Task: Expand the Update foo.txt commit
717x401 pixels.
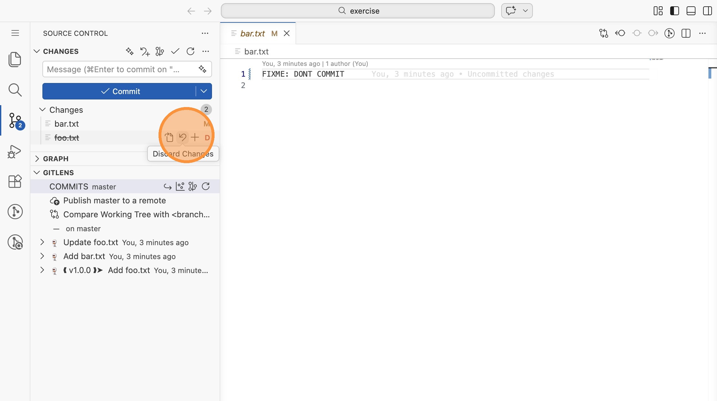Action: 42,242
